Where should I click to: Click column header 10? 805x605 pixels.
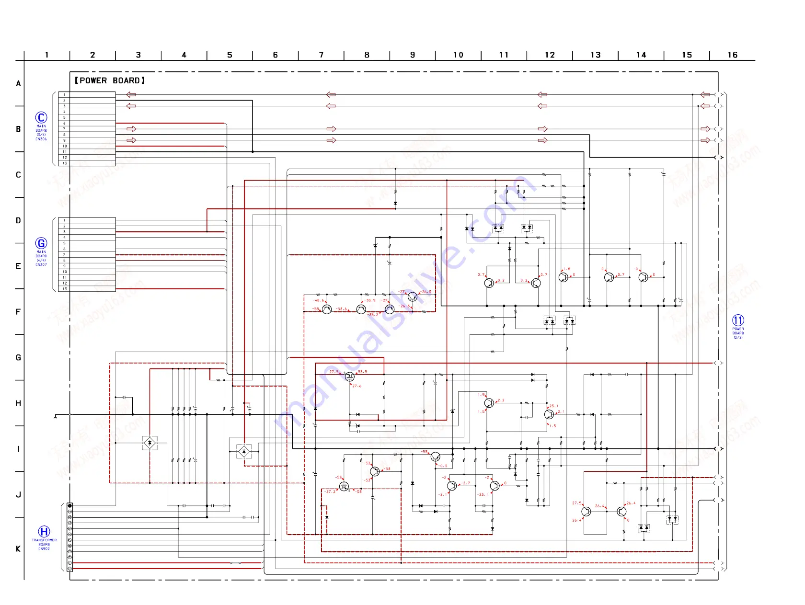point(458,55)
